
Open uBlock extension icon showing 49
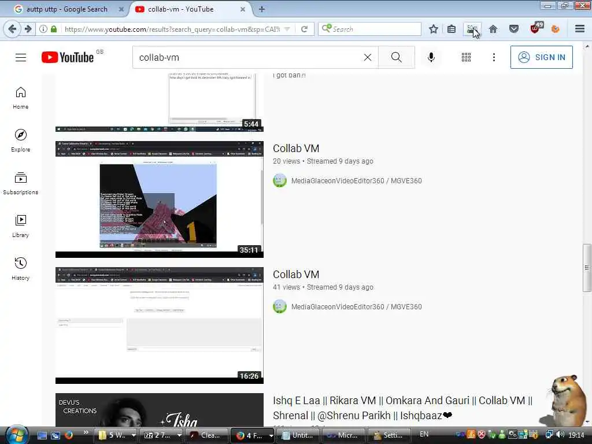click(x=536, y=28)
